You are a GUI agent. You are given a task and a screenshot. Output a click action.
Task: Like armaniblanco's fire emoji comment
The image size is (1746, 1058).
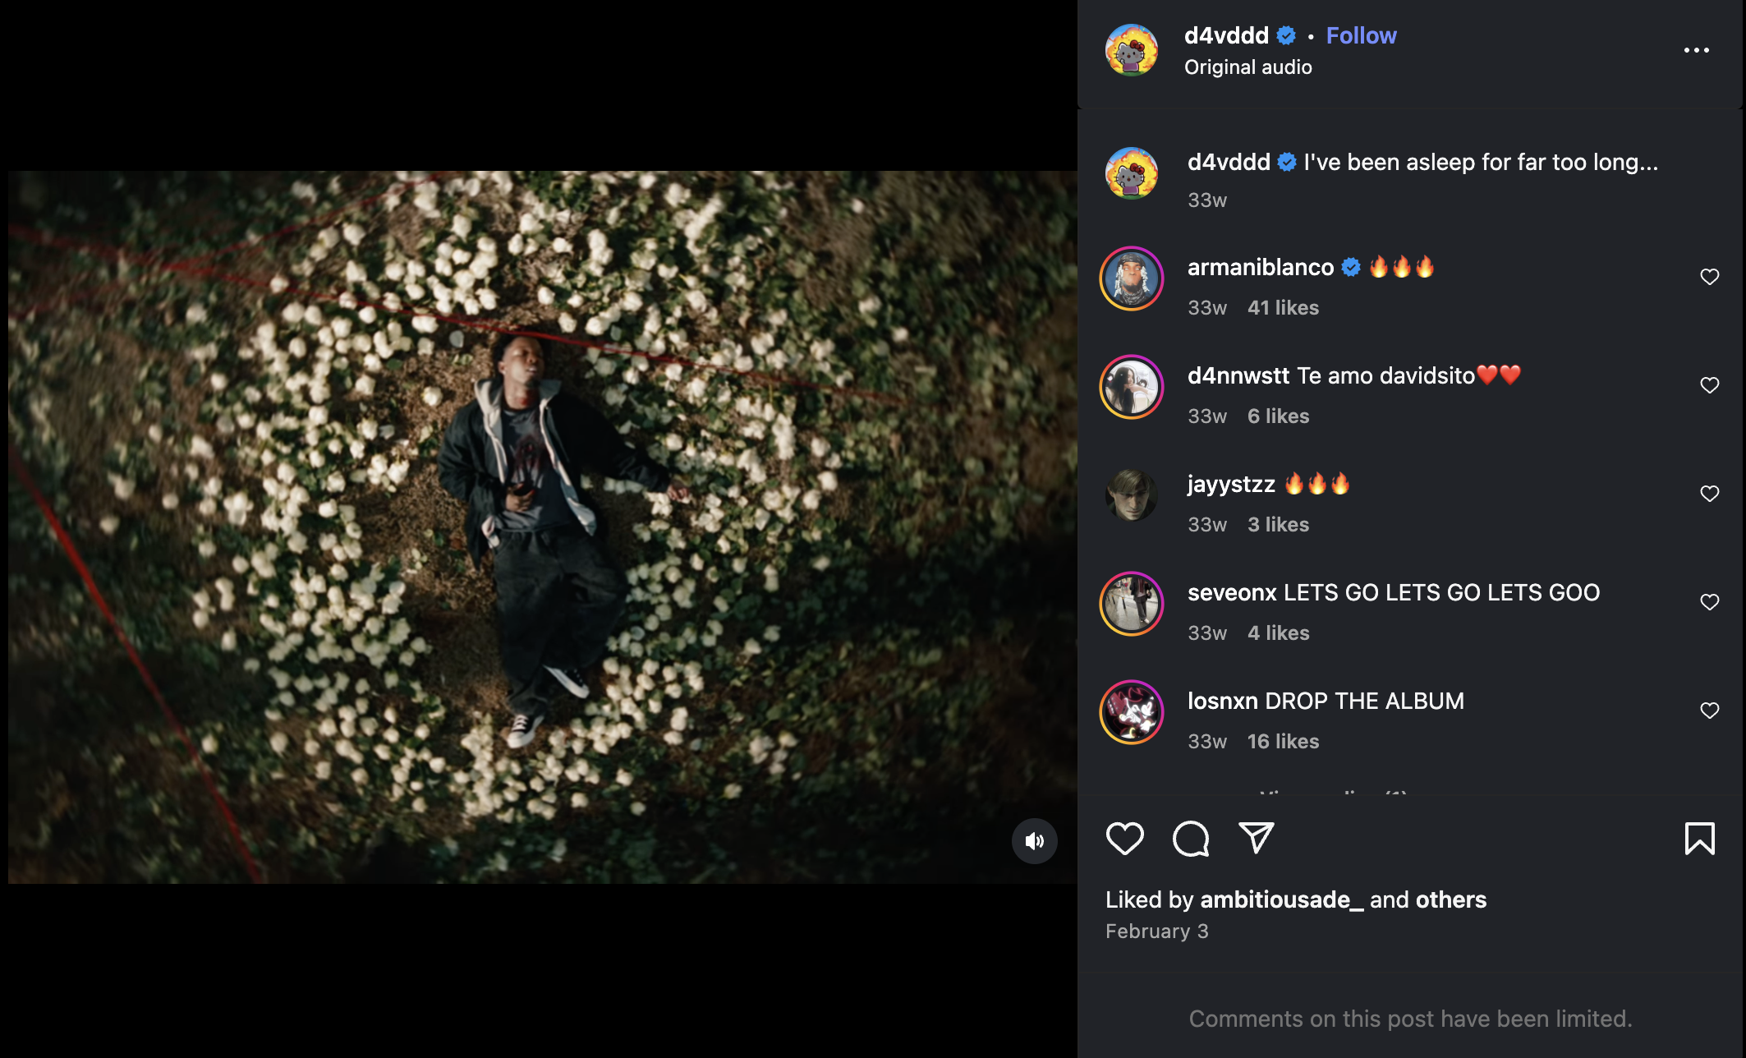(1709, 277)
